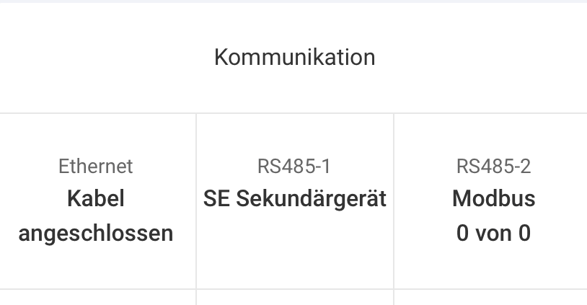Open the Kommunikation section header
Image resolution: width=587 pixels, height=305 pixels.
coord(294,58)
